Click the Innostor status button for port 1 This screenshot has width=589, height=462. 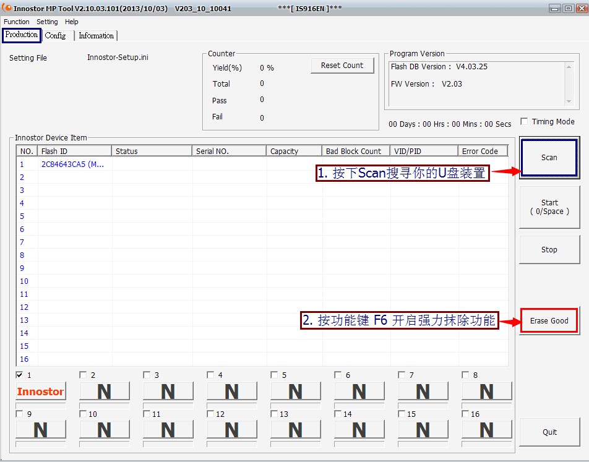[x=41, y=391]
